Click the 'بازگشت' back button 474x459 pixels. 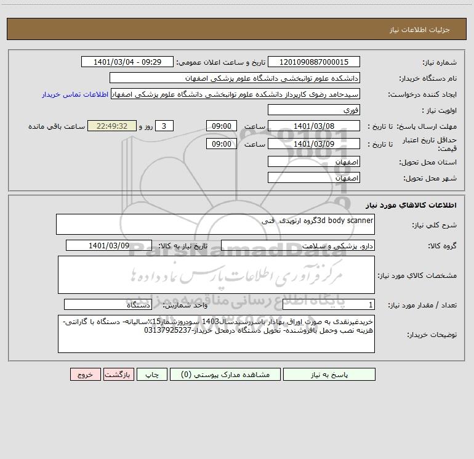118,374
